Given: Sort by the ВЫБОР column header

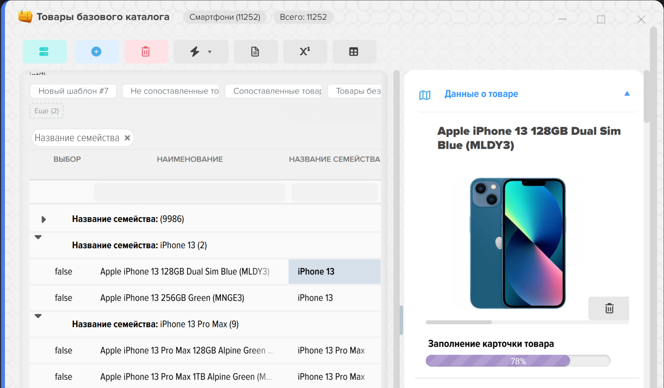Looking at the screenshot, I should click(x=67, y=159).
